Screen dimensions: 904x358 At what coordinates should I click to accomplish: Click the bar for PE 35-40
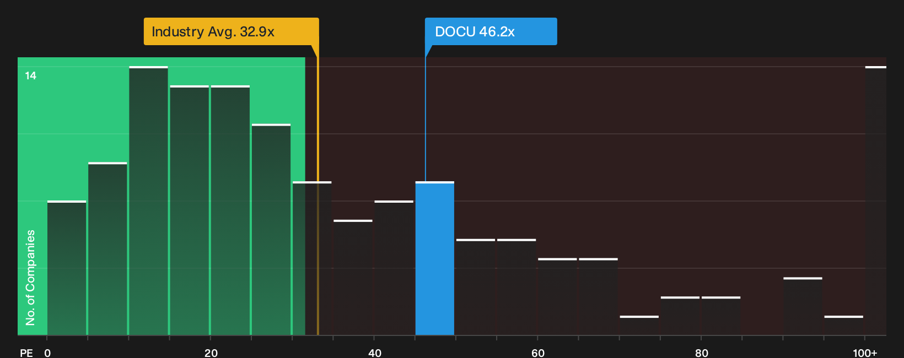353,278
